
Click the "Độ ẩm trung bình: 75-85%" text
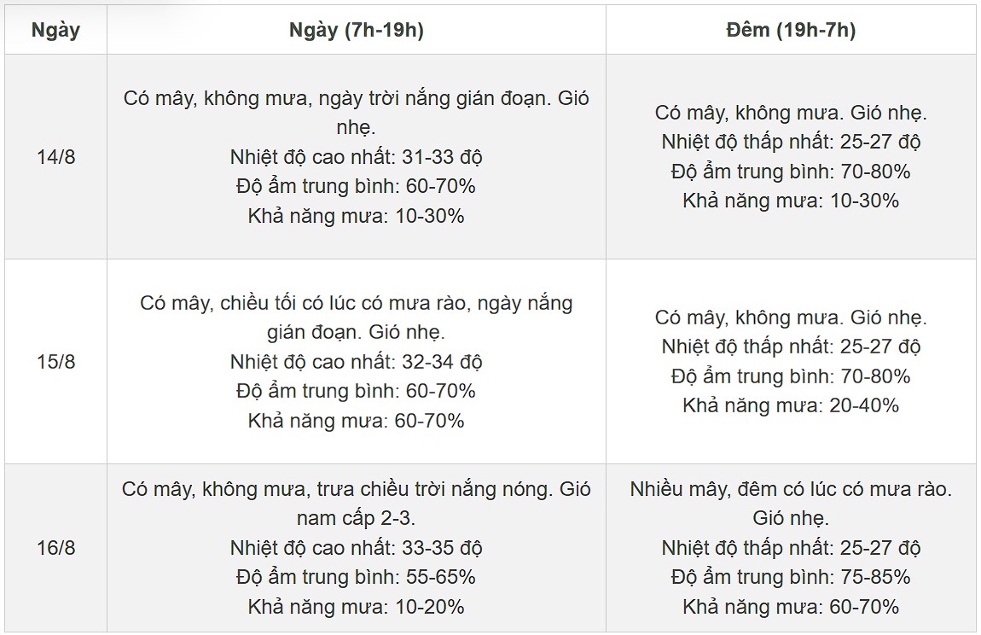[791, 577]
